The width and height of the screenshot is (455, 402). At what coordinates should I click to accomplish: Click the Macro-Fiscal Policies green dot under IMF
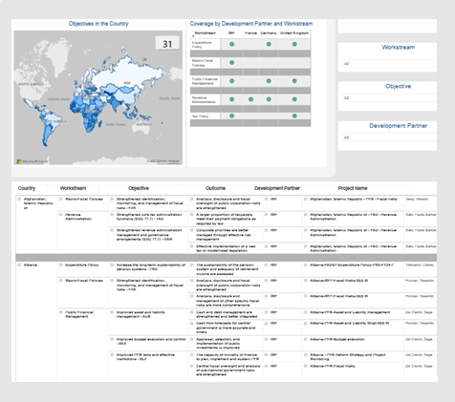click(231, 63)
